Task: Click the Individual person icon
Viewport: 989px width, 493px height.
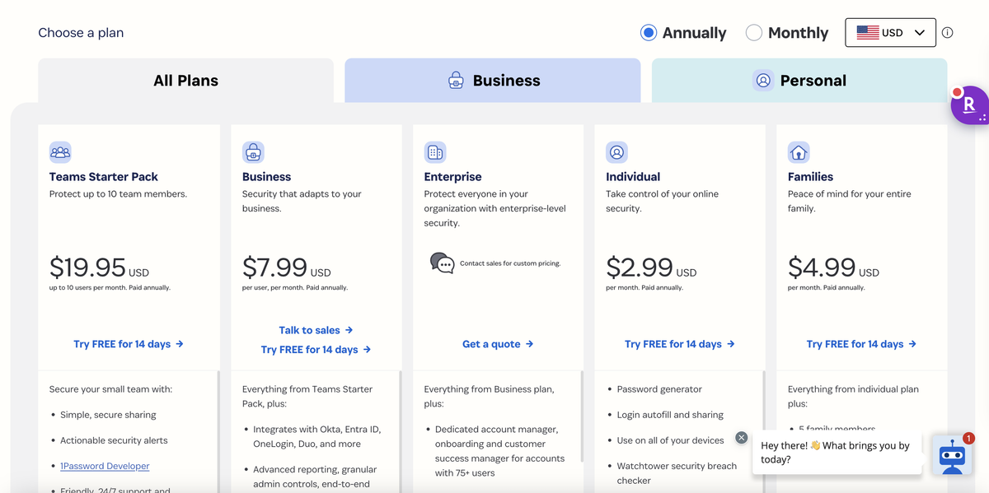Action: 616,151
